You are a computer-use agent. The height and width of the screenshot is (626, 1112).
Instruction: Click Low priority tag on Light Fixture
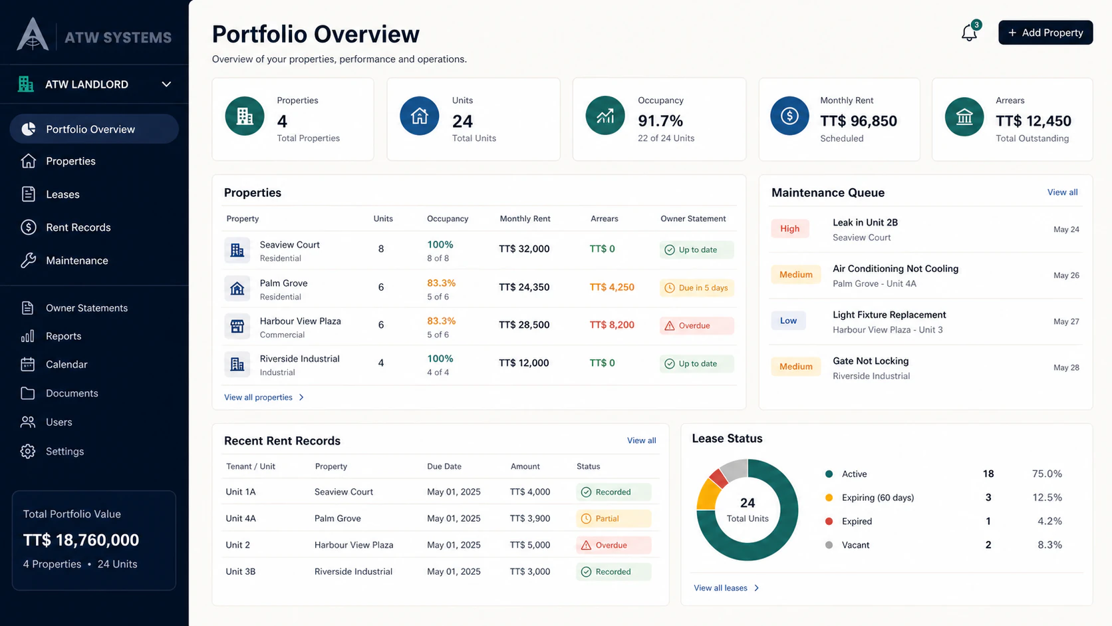(x=789, y=321)
